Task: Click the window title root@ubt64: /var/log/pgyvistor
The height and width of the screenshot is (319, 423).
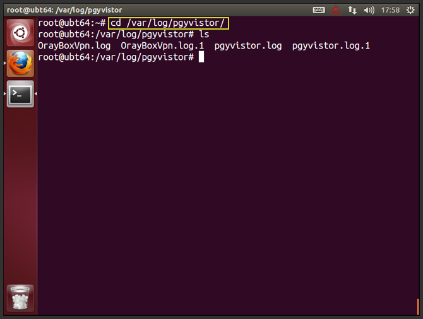Action: pyautogui.click(x=64, y=10)
